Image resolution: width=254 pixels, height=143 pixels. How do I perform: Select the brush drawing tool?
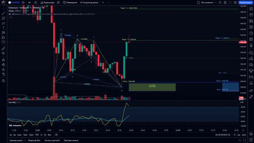pos(4,23)
